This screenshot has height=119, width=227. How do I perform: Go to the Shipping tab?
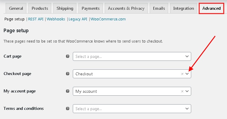(x=65, y=8)
